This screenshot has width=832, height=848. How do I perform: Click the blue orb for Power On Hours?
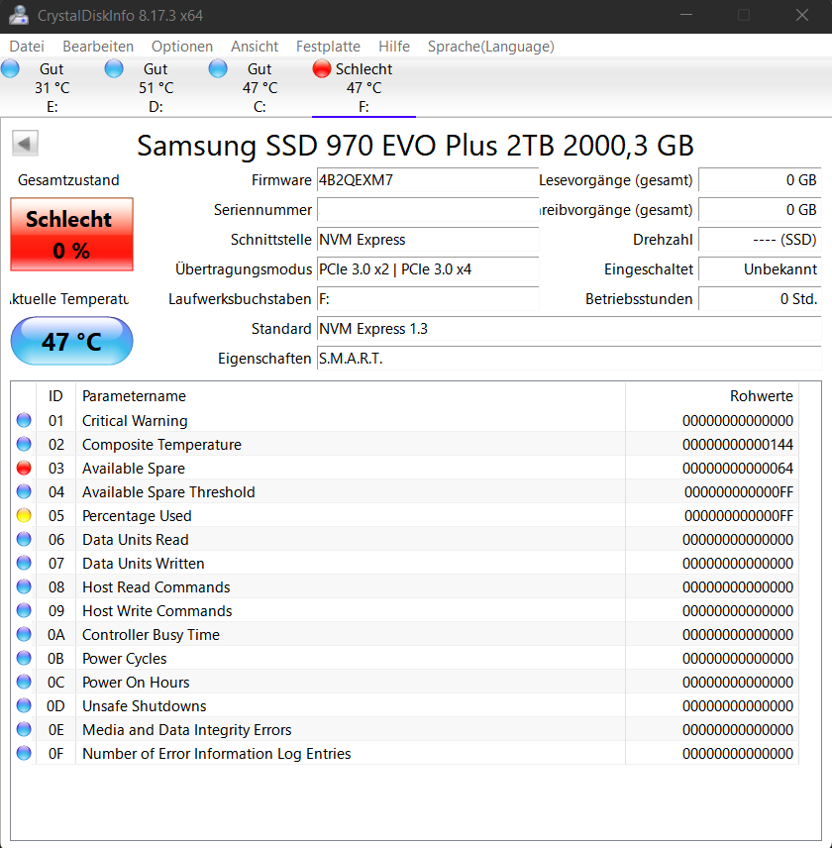[x=24, y=682]
